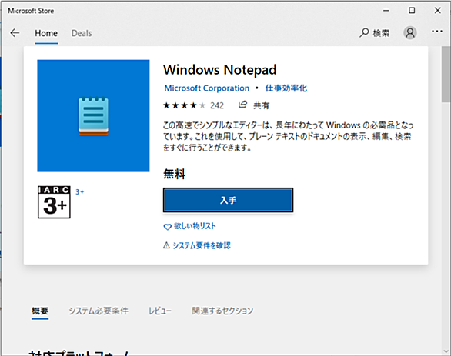The height and width of the screenshot is (356, 451).
Task: Close the Microsoft Store window
Action: point(437,11)
